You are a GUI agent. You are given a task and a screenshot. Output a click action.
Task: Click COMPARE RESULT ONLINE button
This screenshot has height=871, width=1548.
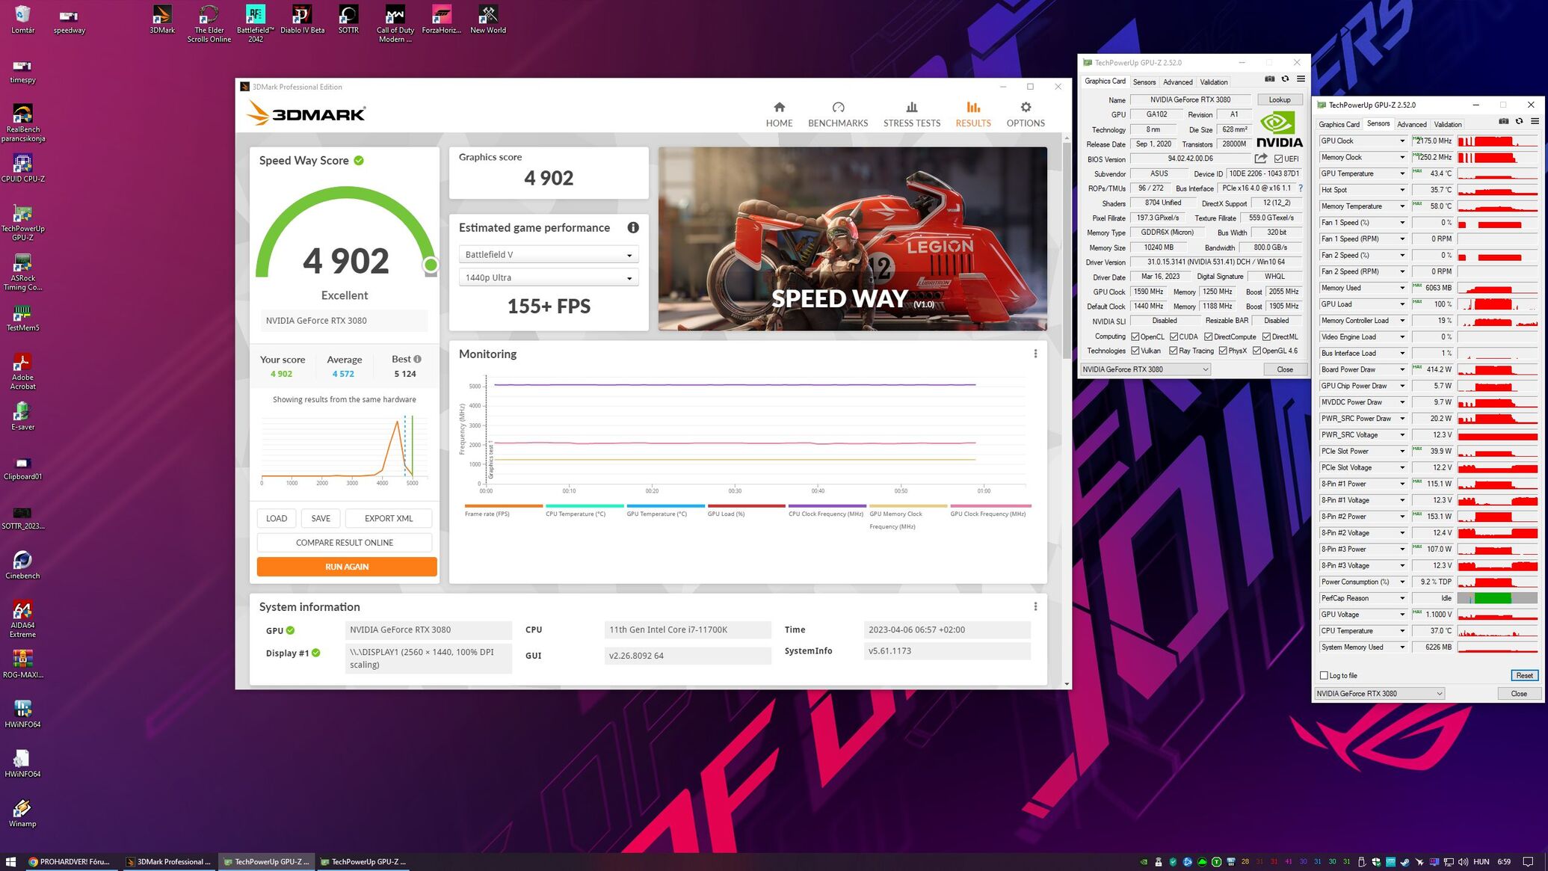coord(345,543)
